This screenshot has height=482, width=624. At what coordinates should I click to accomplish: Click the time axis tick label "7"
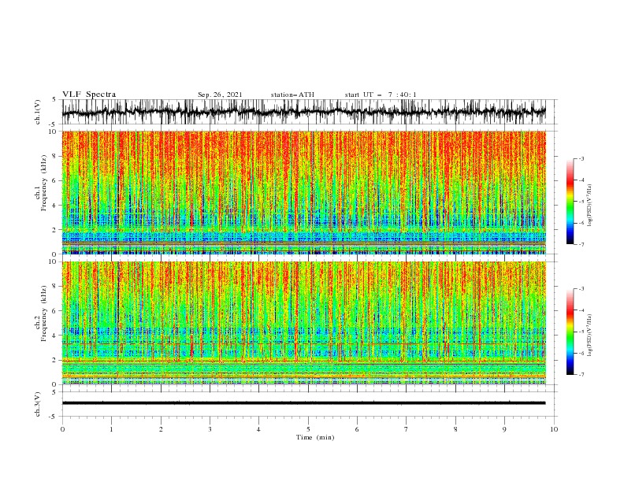pyautogui.click(x=407, y=429)
